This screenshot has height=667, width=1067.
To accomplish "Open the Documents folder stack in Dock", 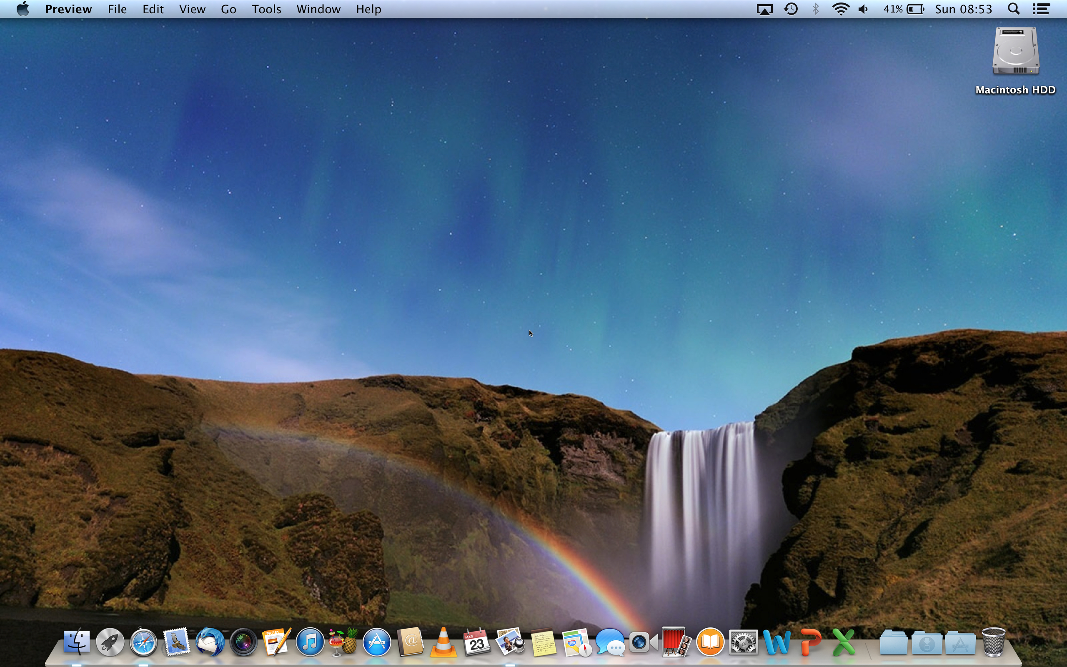I will 893,642.
